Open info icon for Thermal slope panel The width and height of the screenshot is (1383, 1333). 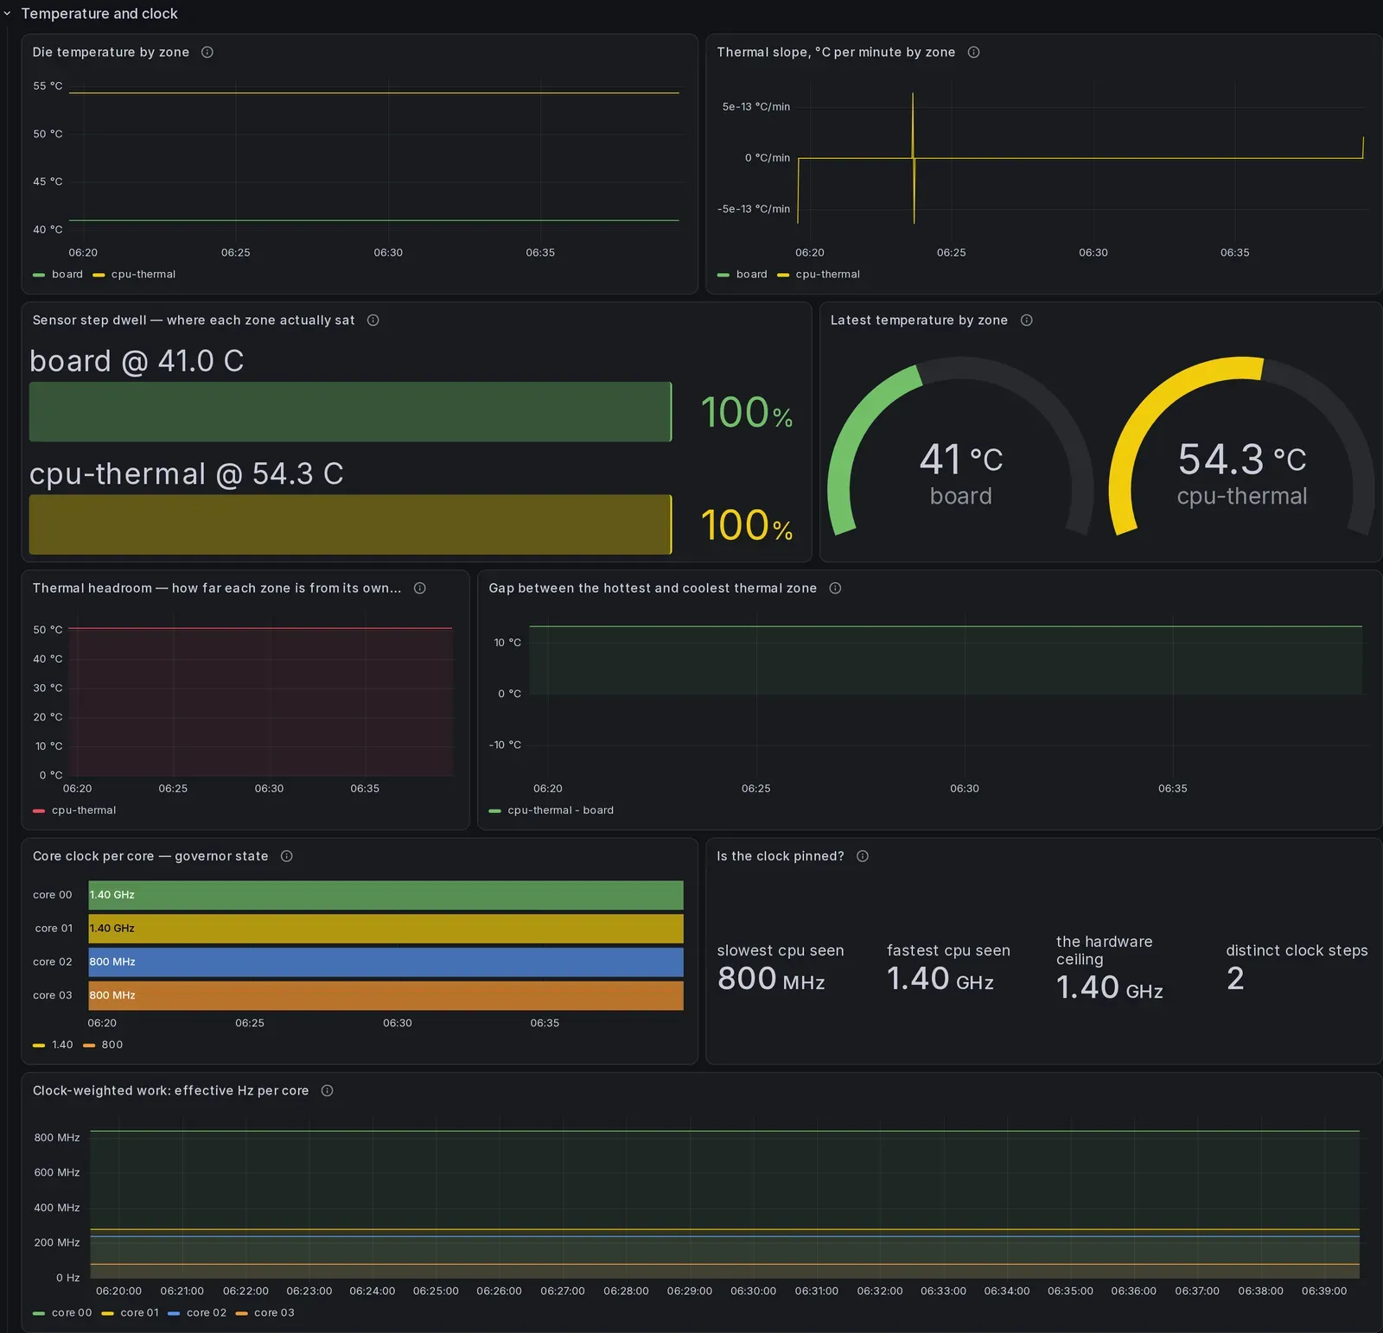973,52
